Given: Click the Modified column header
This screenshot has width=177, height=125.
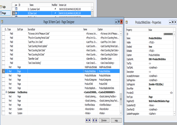Looking at the screenshot, I should click(55, 5).
